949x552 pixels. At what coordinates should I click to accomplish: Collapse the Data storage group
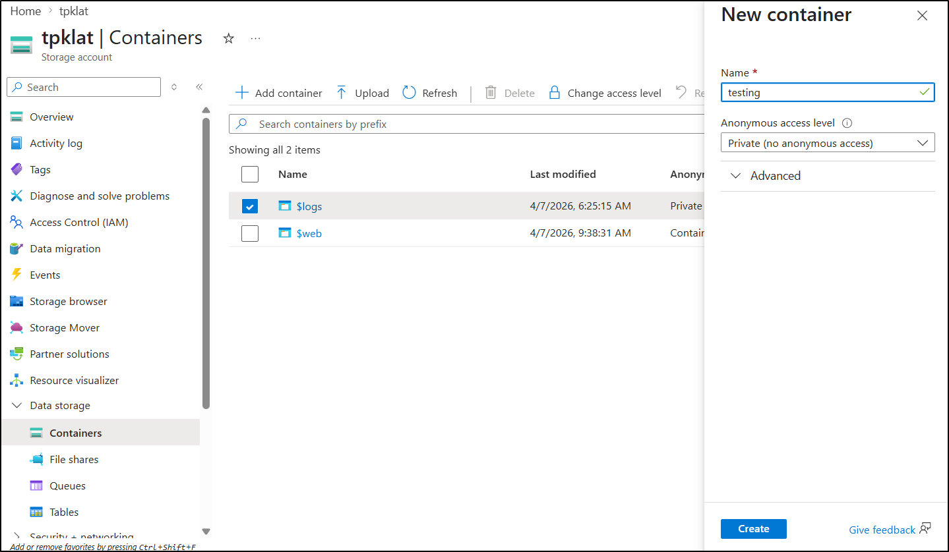coord(17,406)
